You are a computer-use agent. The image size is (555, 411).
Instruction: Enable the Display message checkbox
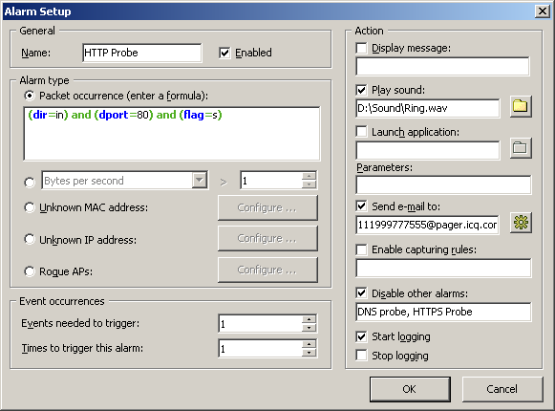point(361,48)
